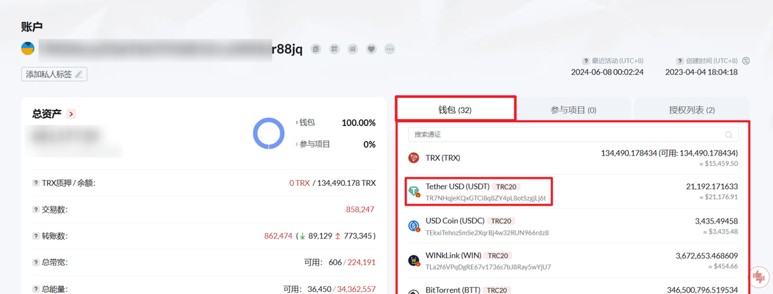The image size is (773, 294).
Task: Show the address QR code
Action: click(334, 49)
